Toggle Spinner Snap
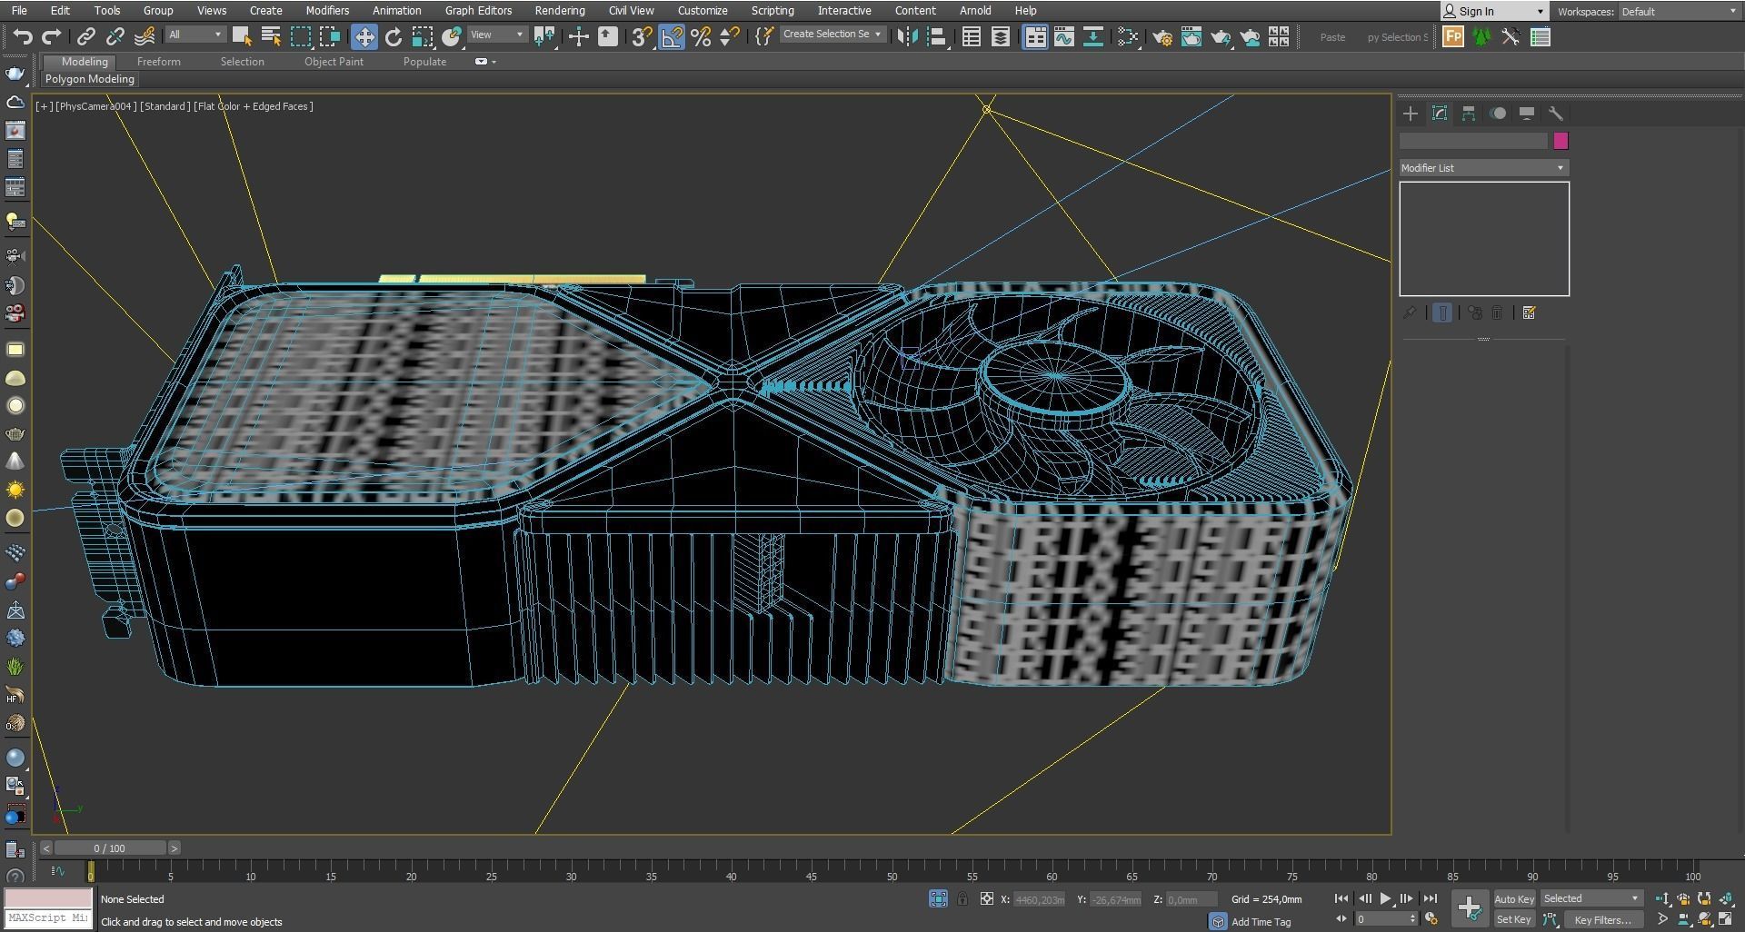This screenshot has width=1745, height=932. point(730,36)
